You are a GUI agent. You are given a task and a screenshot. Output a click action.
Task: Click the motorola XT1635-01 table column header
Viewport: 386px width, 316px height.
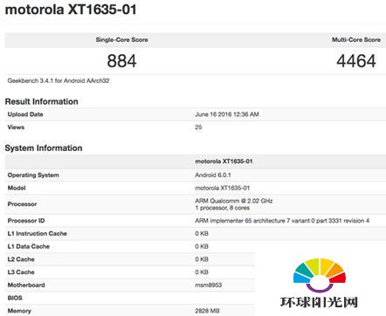(x=224, y=161)
